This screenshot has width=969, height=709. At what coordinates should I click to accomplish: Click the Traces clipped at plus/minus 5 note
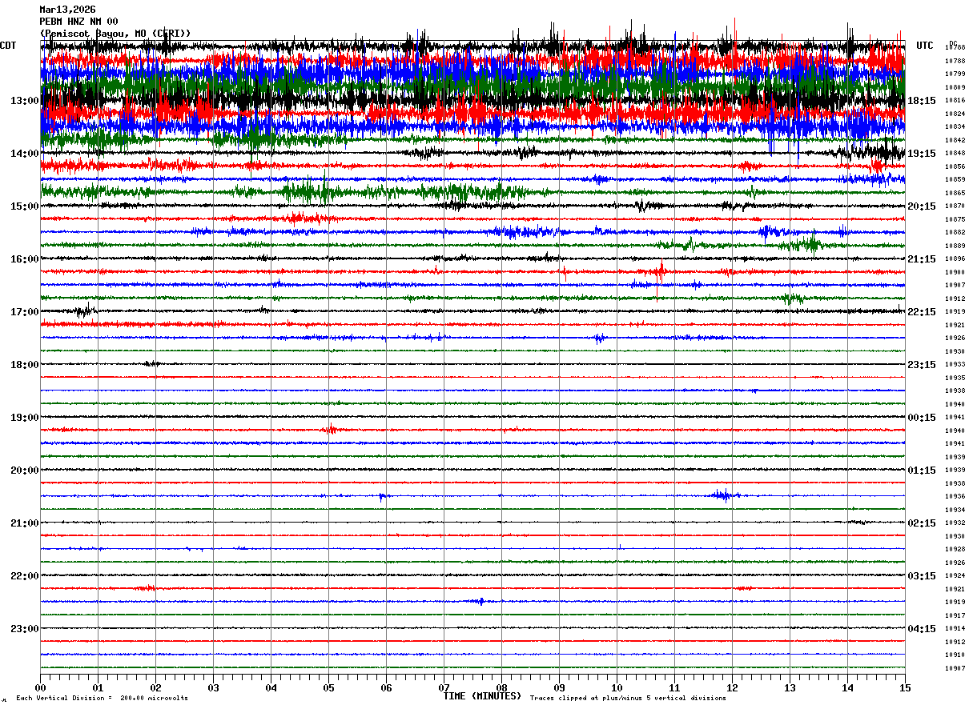(628, 699)
